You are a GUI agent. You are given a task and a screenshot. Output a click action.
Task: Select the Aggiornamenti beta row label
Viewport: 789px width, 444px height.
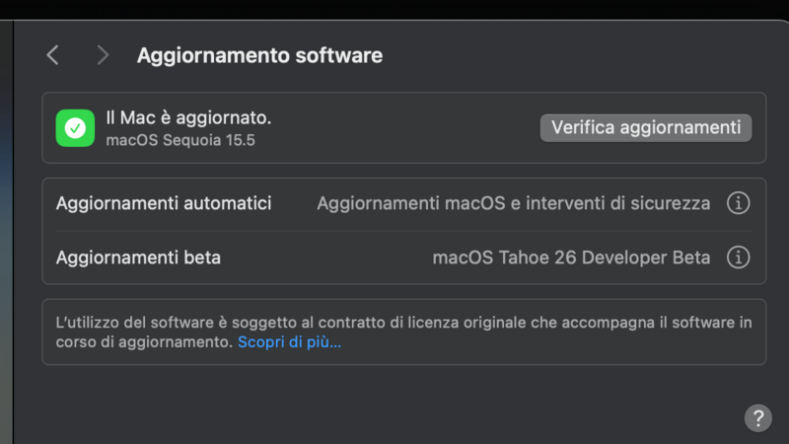click(x=138, y=258)
